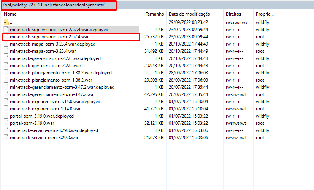Click the size value 25.737 KB

coord(154,37)
